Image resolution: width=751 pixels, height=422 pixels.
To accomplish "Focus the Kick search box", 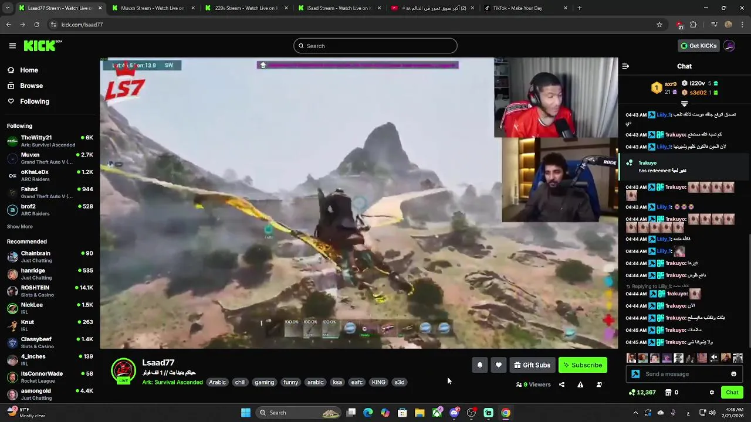I will [x=375, y=46].
